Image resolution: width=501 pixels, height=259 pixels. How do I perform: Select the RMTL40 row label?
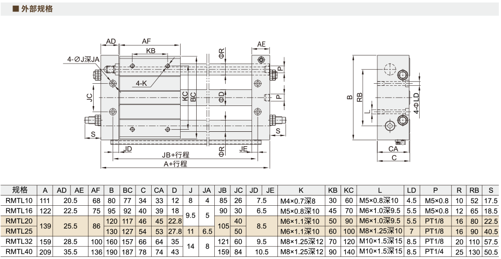(x=19, y=252)
